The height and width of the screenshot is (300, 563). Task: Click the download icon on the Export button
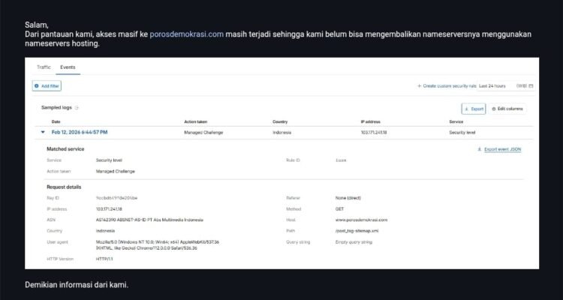pos(465,109)
